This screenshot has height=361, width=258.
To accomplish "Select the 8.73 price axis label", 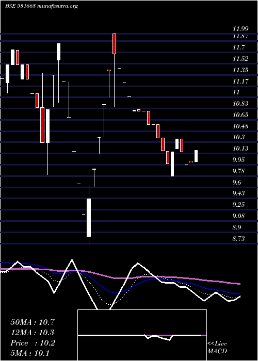I will (x=238, y=239).
